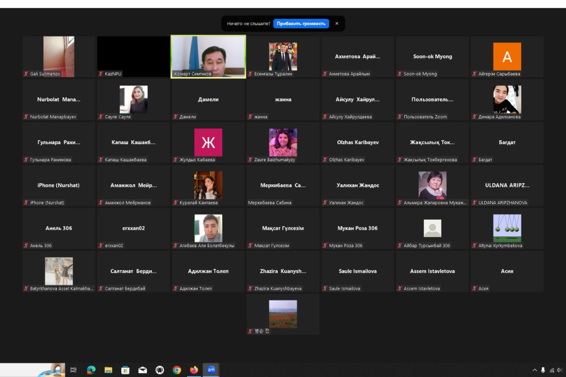The width and height of the screenshot is (566, 377).
Task: Select the Soon-ok Myong participant tile
Action: [432, 57]
